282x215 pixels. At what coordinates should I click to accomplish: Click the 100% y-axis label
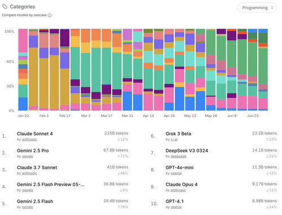point(10,32)
